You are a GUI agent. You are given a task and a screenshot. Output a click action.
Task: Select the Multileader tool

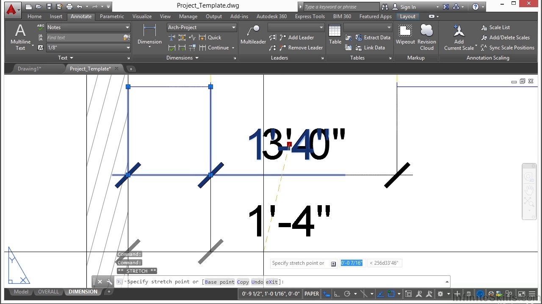click(x=253, y=35)
